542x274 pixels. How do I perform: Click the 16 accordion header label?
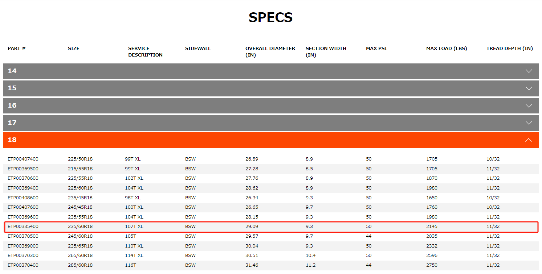point(12,105)
